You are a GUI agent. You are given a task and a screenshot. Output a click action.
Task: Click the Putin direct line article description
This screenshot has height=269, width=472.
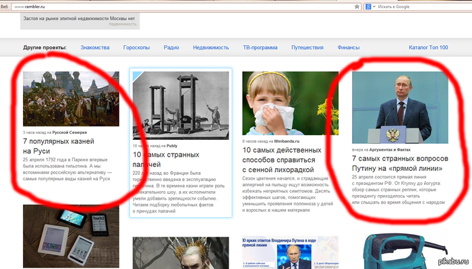coord(399,190)
